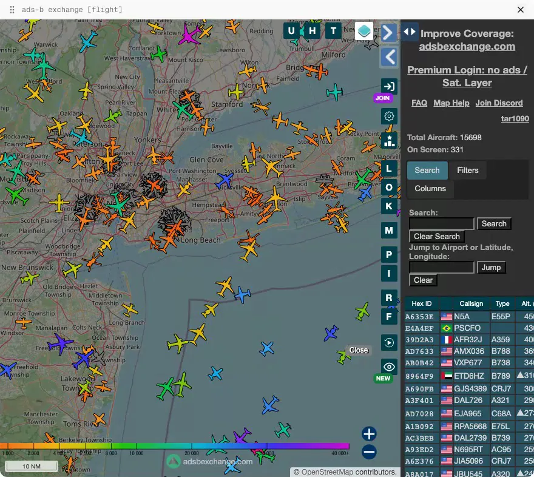Click the F map button
The image size is (534, 477).
(x=389, y=317)
